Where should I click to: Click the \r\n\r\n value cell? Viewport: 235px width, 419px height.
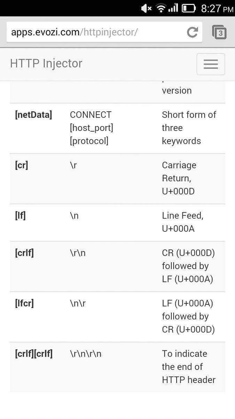click(86, 354)
